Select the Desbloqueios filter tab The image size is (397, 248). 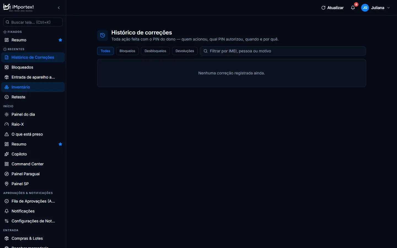click(x=155, y=51)
